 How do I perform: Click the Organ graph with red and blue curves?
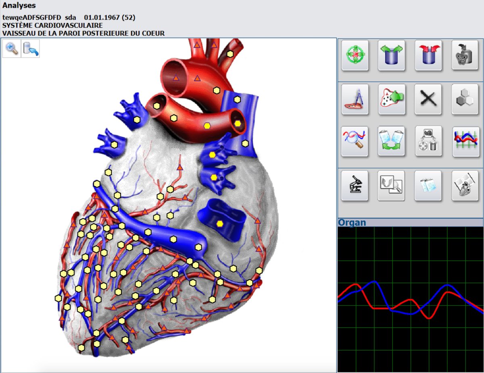(411, 300)
